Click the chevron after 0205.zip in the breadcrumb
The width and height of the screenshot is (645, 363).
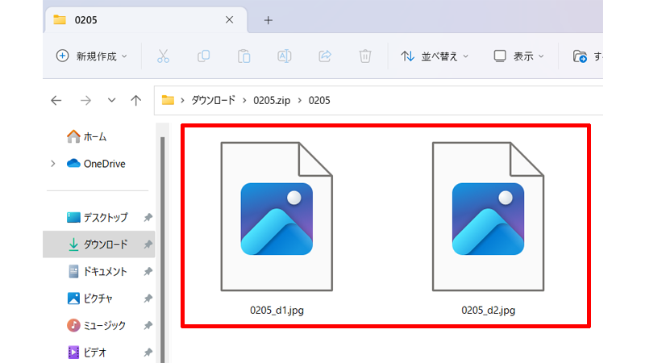click(299, 100)
